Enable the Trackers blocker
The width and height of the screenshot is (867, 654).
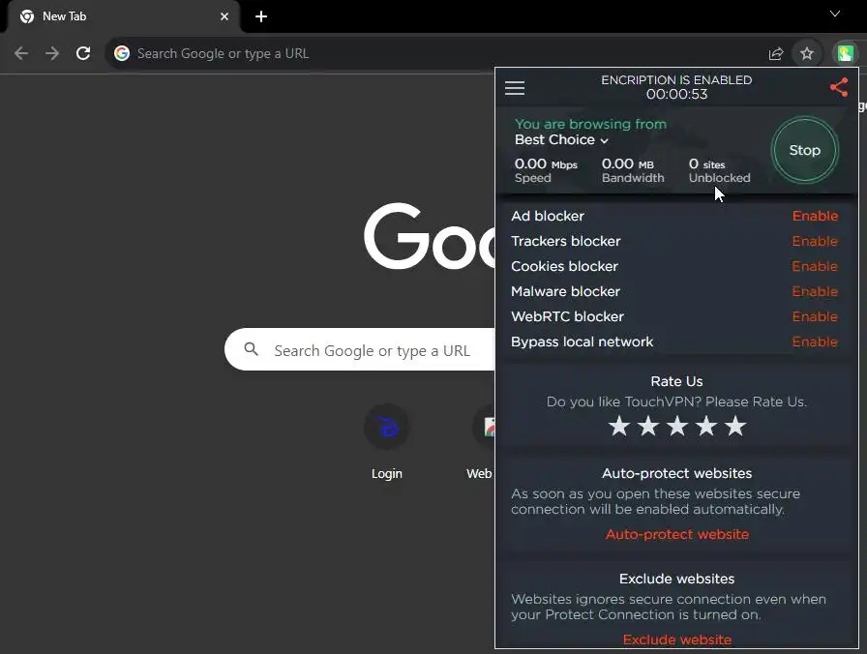coord(815,241)
